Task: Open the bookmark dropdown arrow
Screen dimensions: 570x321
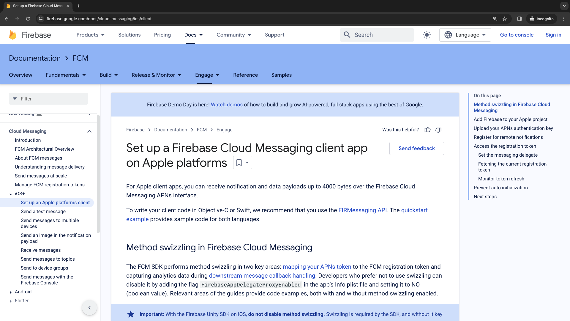Action: [x=247, y=163]
